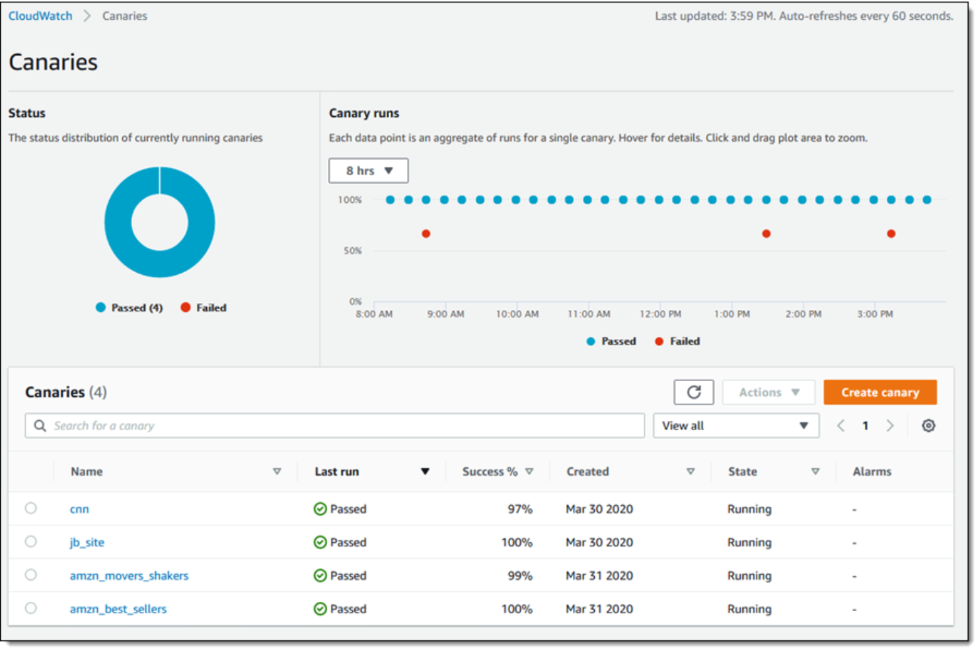Click a red failed data point on the chart
Viewport: 978px width, 652px height.
pyautogui.click(x=426, y=233)
